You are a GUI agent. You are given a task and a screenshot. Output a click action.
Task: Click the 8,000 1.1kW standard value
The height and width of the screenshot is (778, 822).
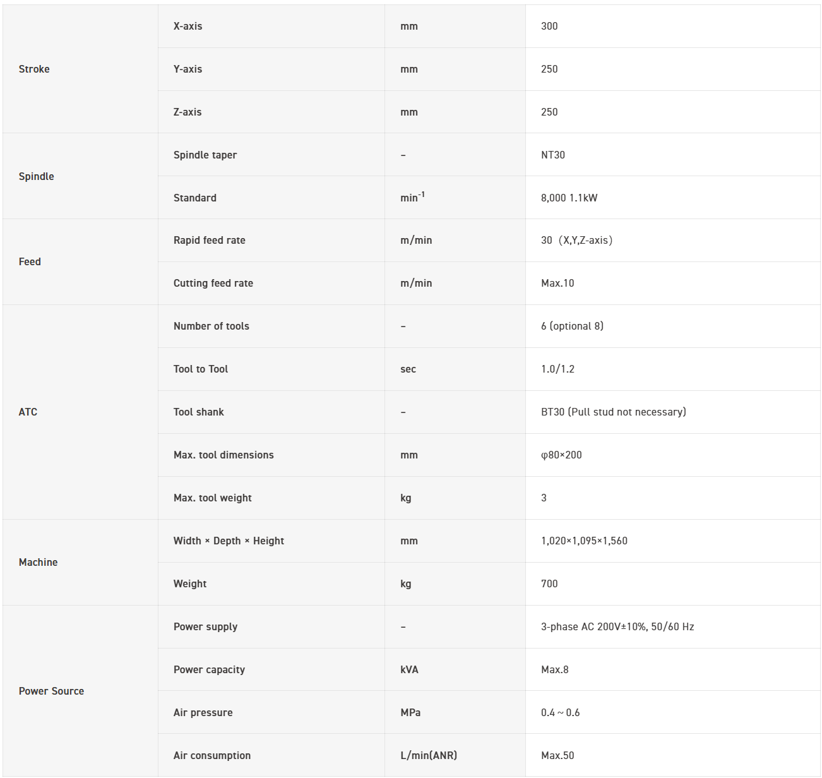[x=569, y=198]
